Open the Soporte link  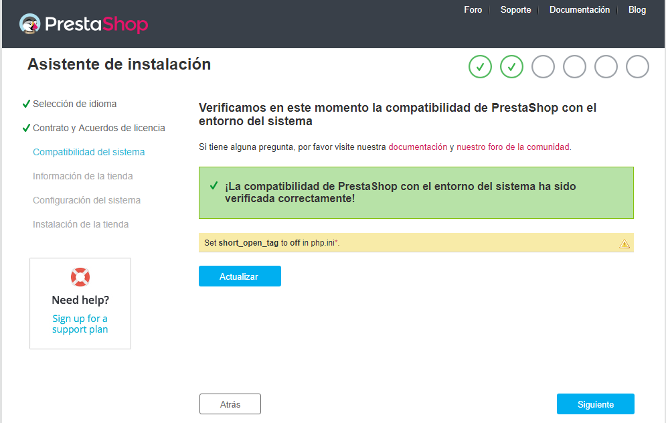pyautogui.click(x=515, y=10)
